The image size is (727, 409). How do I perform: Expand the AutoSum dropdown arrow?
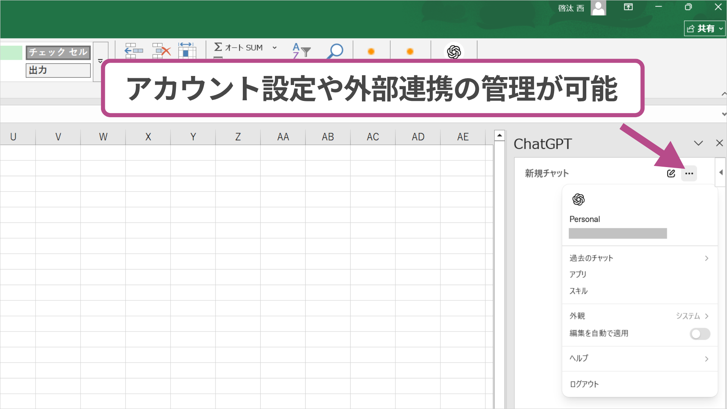pyautogui.click(x=275, y=48)
